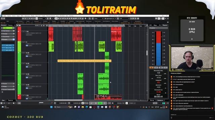The height and width of the screenshot is (120, 215).
Task: Expand the Track Versions inspector section
Action: tap(8, 31)
